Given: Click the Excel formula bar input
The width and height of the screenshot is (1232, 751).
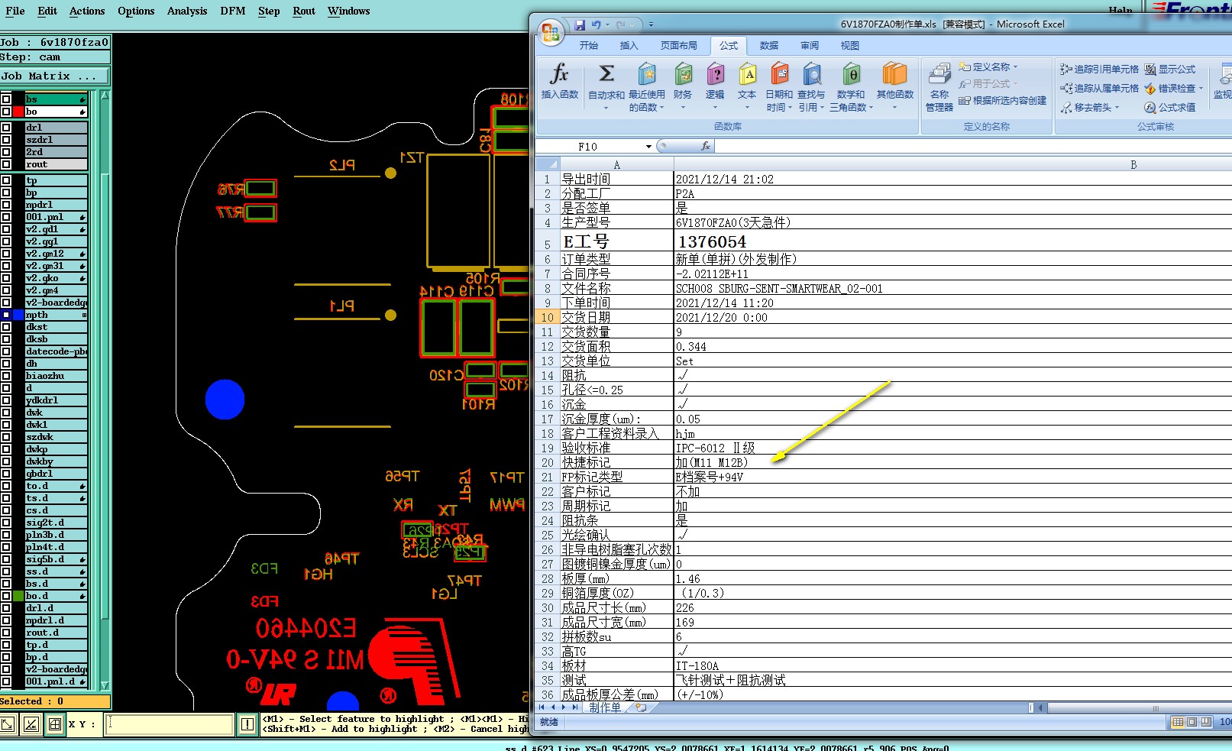Looking at the screenshot, I should [973, 146].
